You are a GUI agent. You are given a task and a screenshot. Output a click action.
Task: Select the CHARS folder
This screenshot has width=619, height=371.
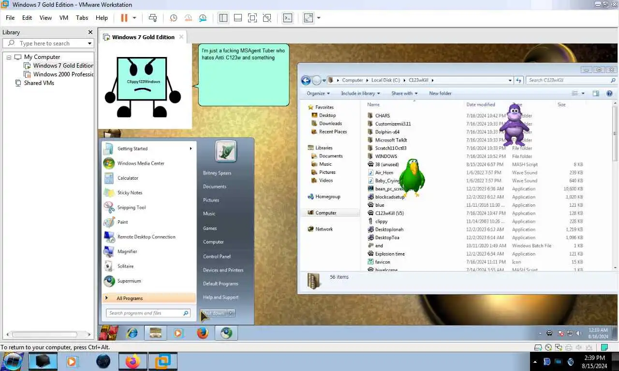(x=382, y=116)
